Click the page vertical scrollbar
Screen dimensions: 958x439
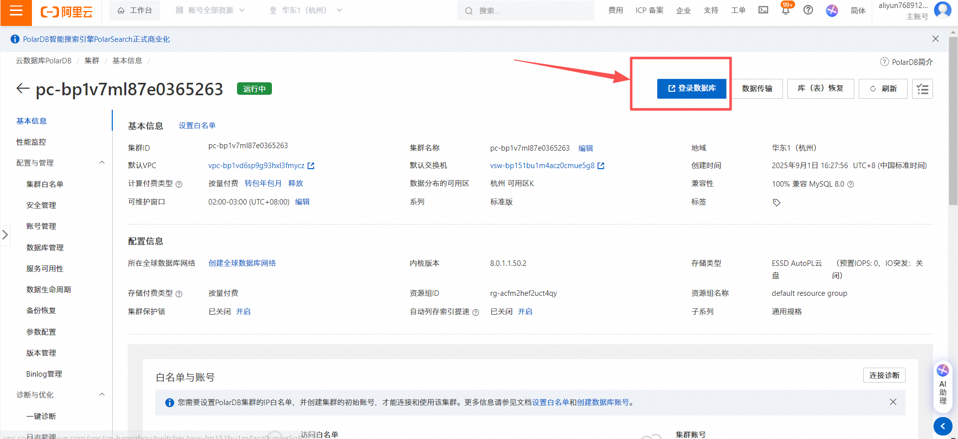953,120
